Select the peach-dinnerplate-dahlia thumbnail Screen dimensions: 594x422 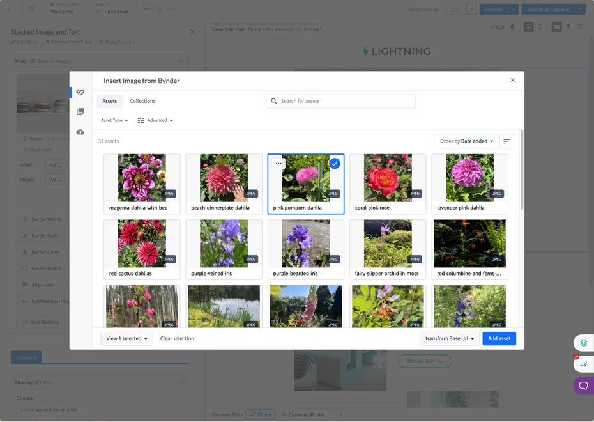pos(224,184)
